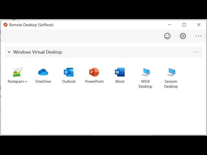
Task: Click the smiley feedback icon
Action: click(x=167, y=36)
